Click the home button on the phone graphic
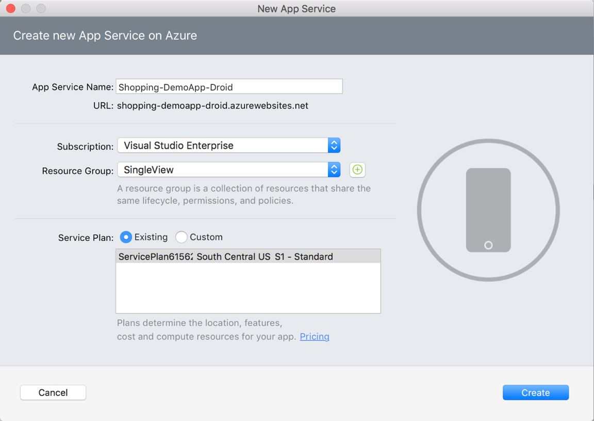Image resolution: width=594 pixels, height=421 pixels. (x=488, y=245)
